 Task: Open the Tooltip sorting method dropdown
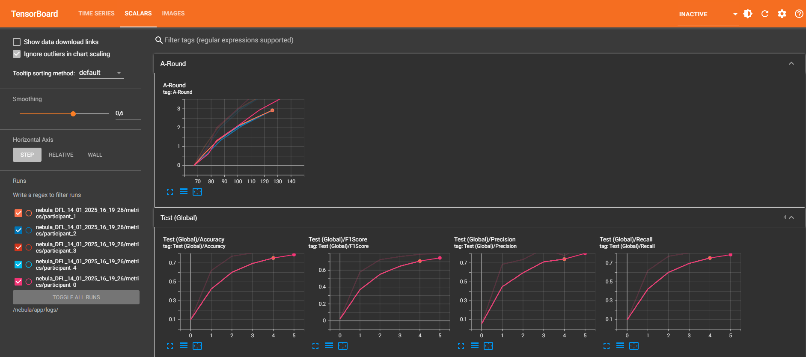pos(101,73)
